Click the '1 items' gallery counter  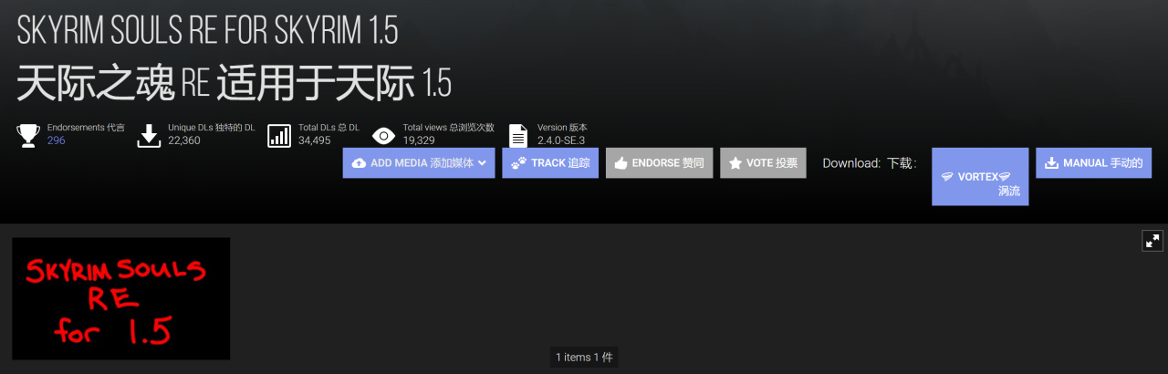pos(585,357)
